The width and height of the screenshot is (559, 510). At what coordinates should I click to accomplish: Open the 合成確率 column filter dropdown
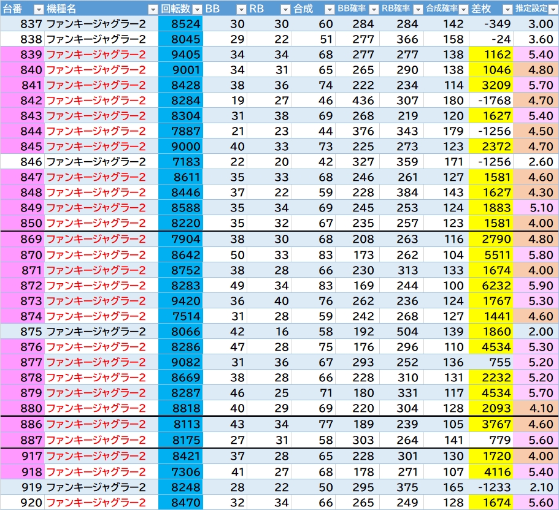pyautogui.click(x=463, y=10)
